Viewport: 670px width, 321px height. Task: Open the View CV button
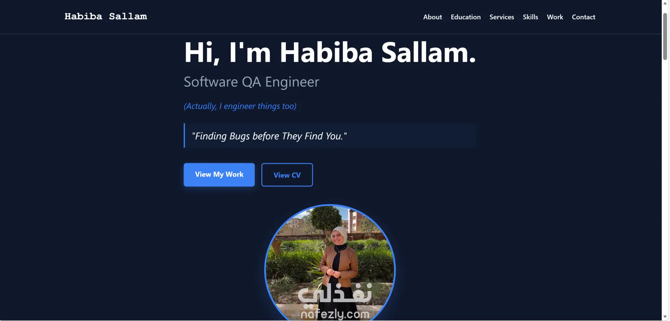(287, 175)
